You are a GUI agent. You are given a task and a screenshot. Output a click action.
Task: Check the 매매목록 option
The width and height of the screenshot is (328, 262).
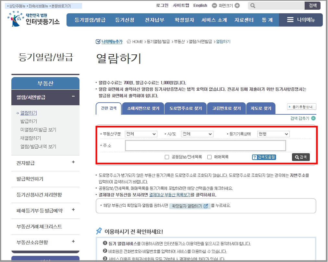click(x=209, y=157)
